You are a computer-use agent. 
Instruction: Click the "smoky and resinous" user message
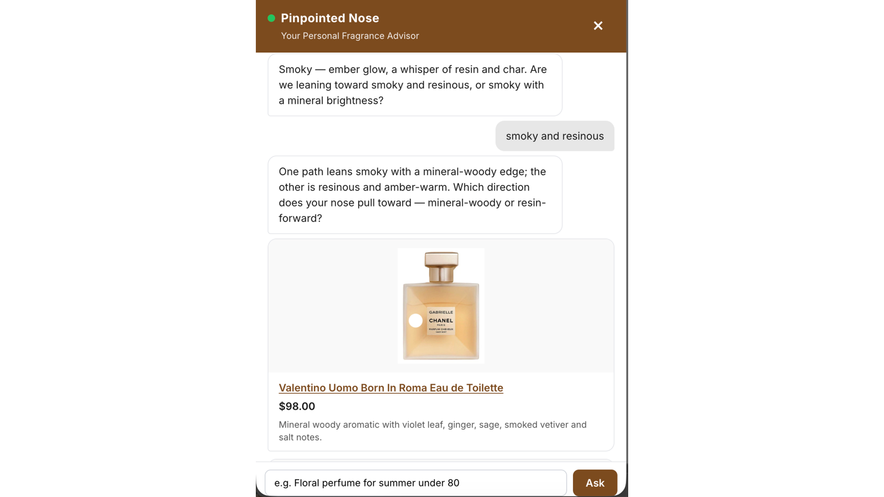[x=555, y=136]
